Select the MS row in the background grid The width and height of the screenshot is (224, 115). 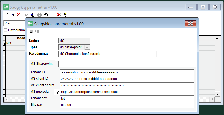point(15,43)
